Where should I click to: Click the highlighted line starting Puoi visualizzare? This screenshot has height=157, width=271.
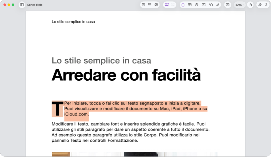pyautogui.click(x=136, y=109)
